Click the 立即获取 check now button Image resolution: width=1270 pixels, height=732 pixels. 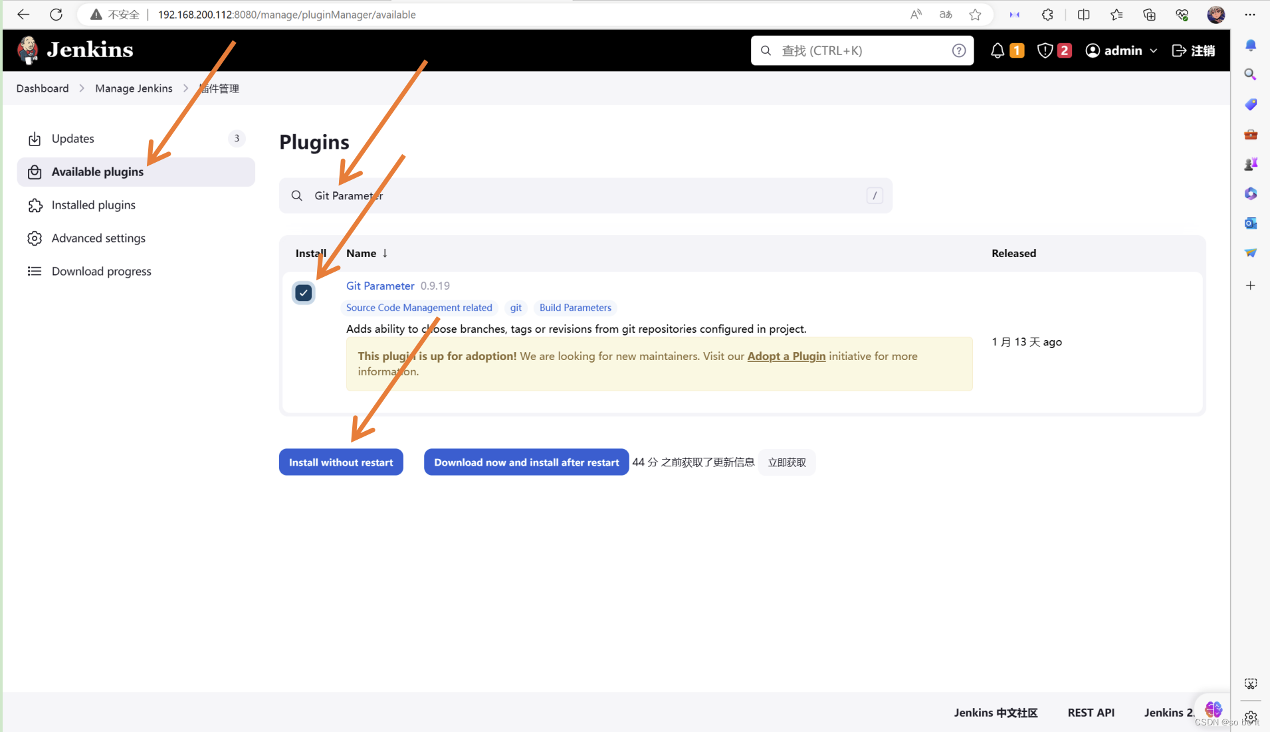[x=787, y=462]
